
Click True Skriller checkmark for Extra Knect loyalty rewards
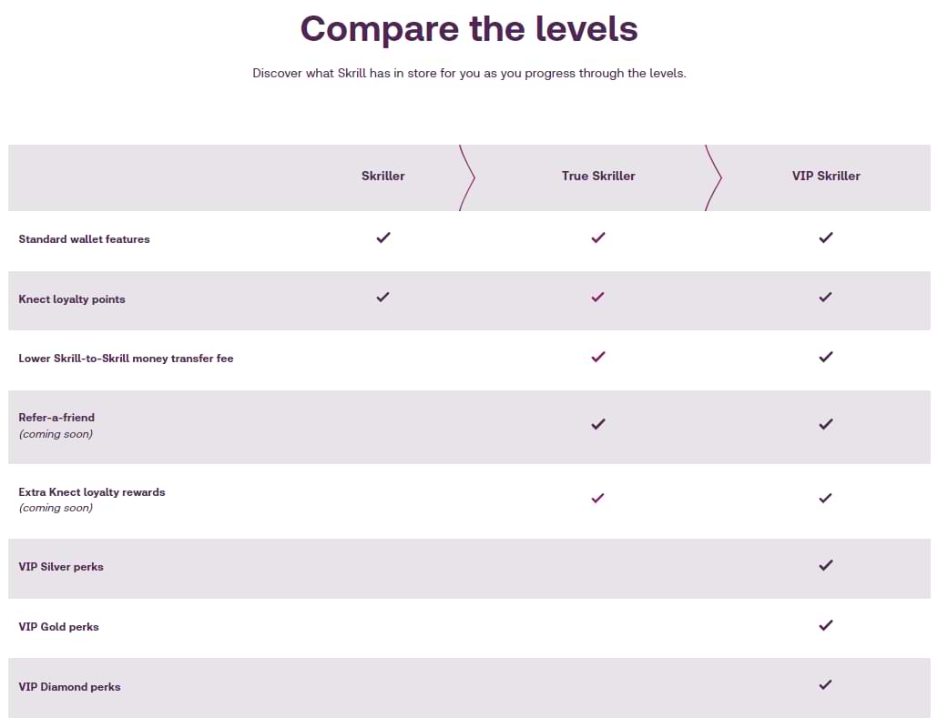(598, 499)
